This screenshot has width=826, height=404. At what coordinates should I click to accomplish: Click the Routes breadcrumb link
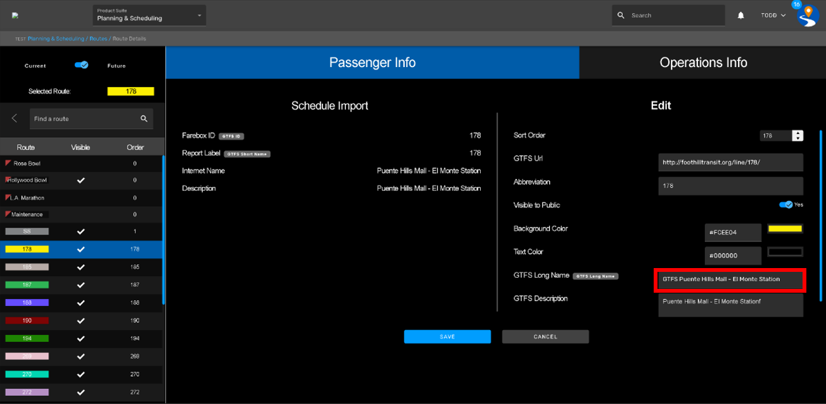[98, 39]
